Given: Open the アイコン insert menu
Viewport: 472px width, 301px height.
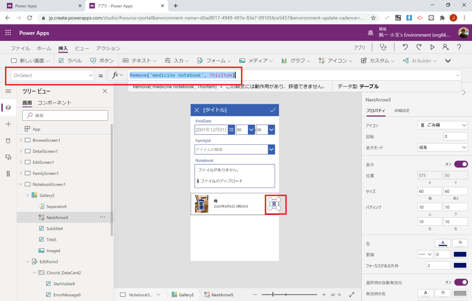Looking at the screenshot, I should (336, 61).
